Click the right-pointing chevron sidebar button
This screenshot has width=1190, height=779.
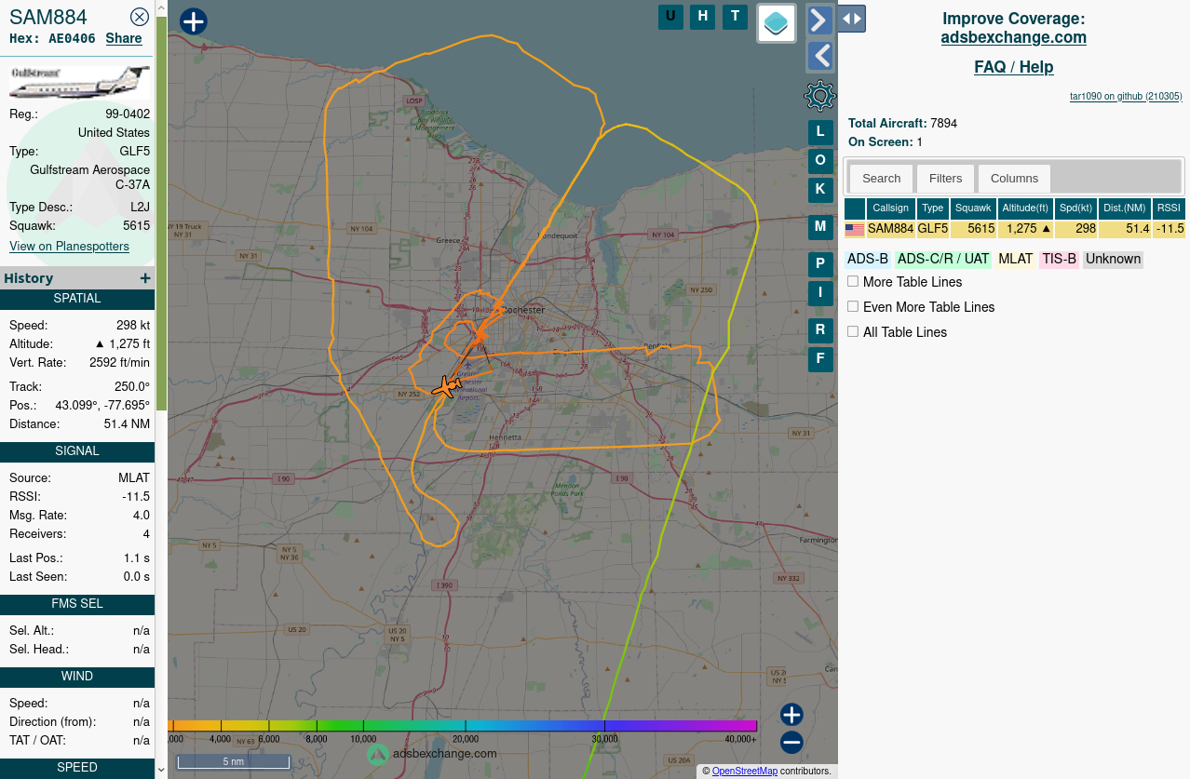[819, 20]
